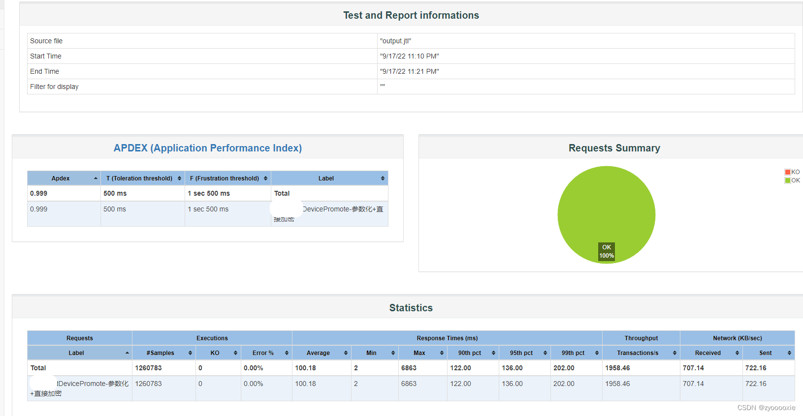Sort Statistics by #Samples column
The height and width of the screenshot is (416, 803).
[164, 353]
